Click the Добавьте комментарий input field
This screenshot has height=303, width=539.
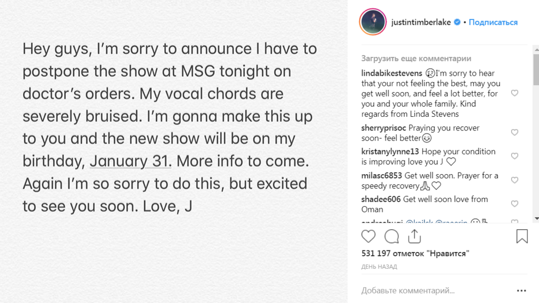coord(436,290)
